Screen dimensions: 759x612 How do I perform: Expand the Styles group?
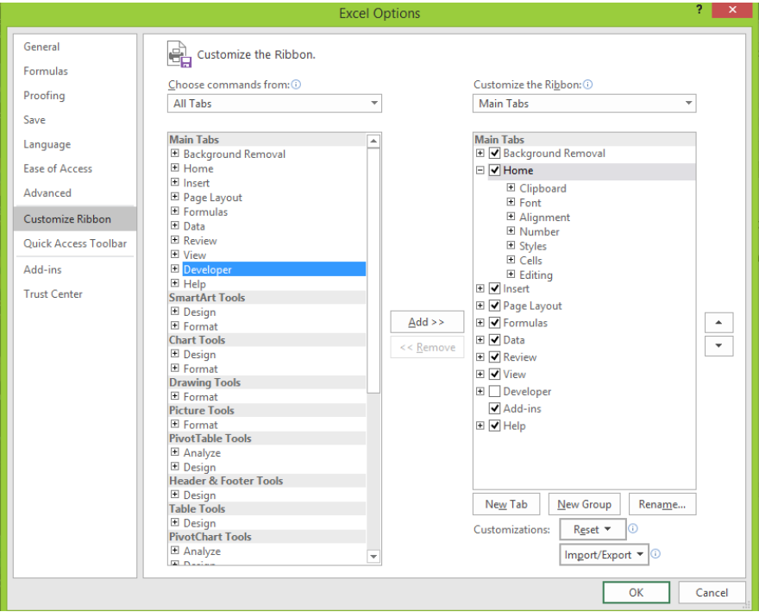point(511,245)
